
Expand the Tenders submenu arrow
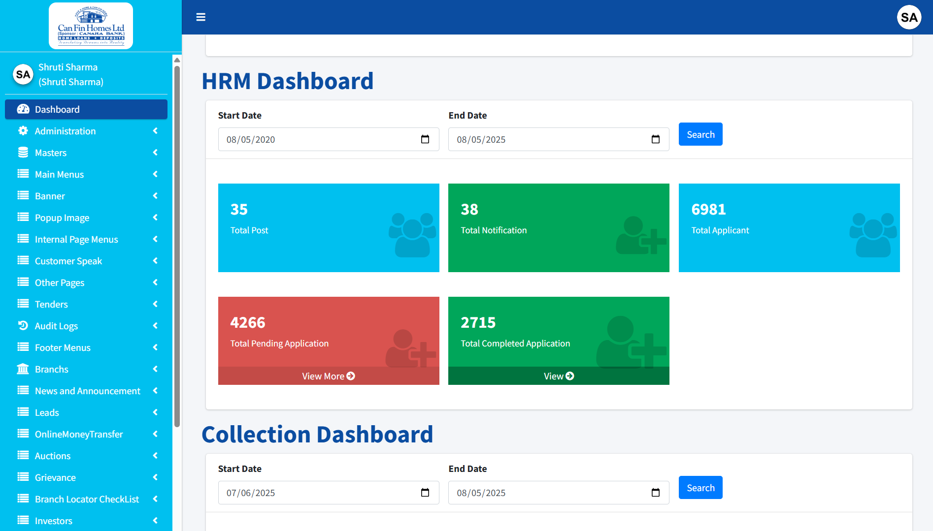click(x=155, y=304)
